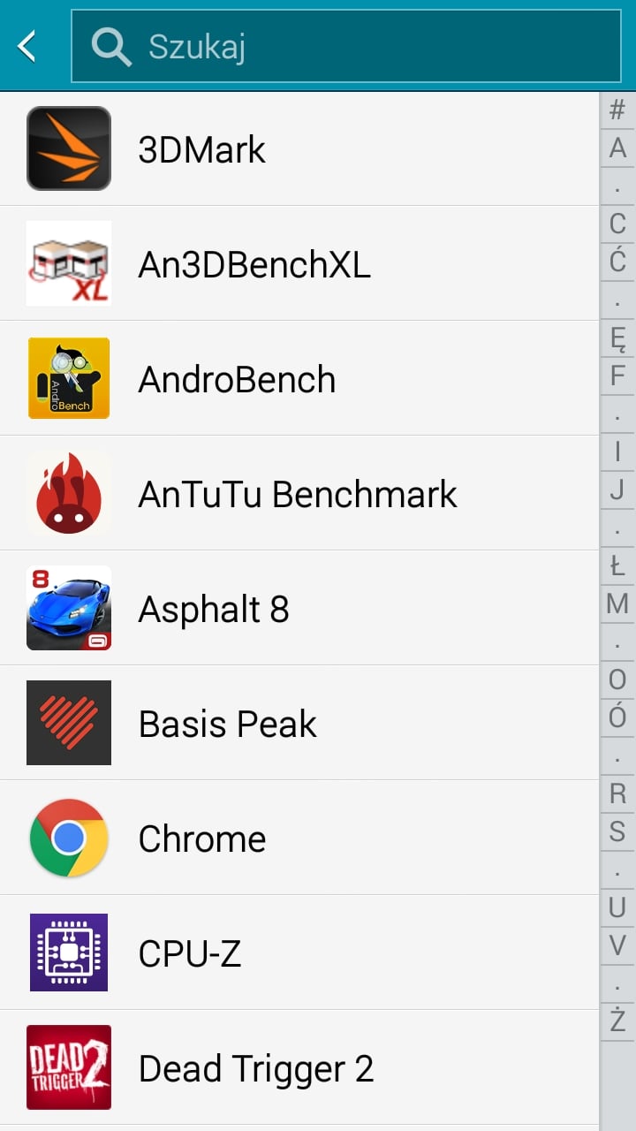Tap the Basis Peak heart icon
636x1131 pixels.
pos(69,723)
